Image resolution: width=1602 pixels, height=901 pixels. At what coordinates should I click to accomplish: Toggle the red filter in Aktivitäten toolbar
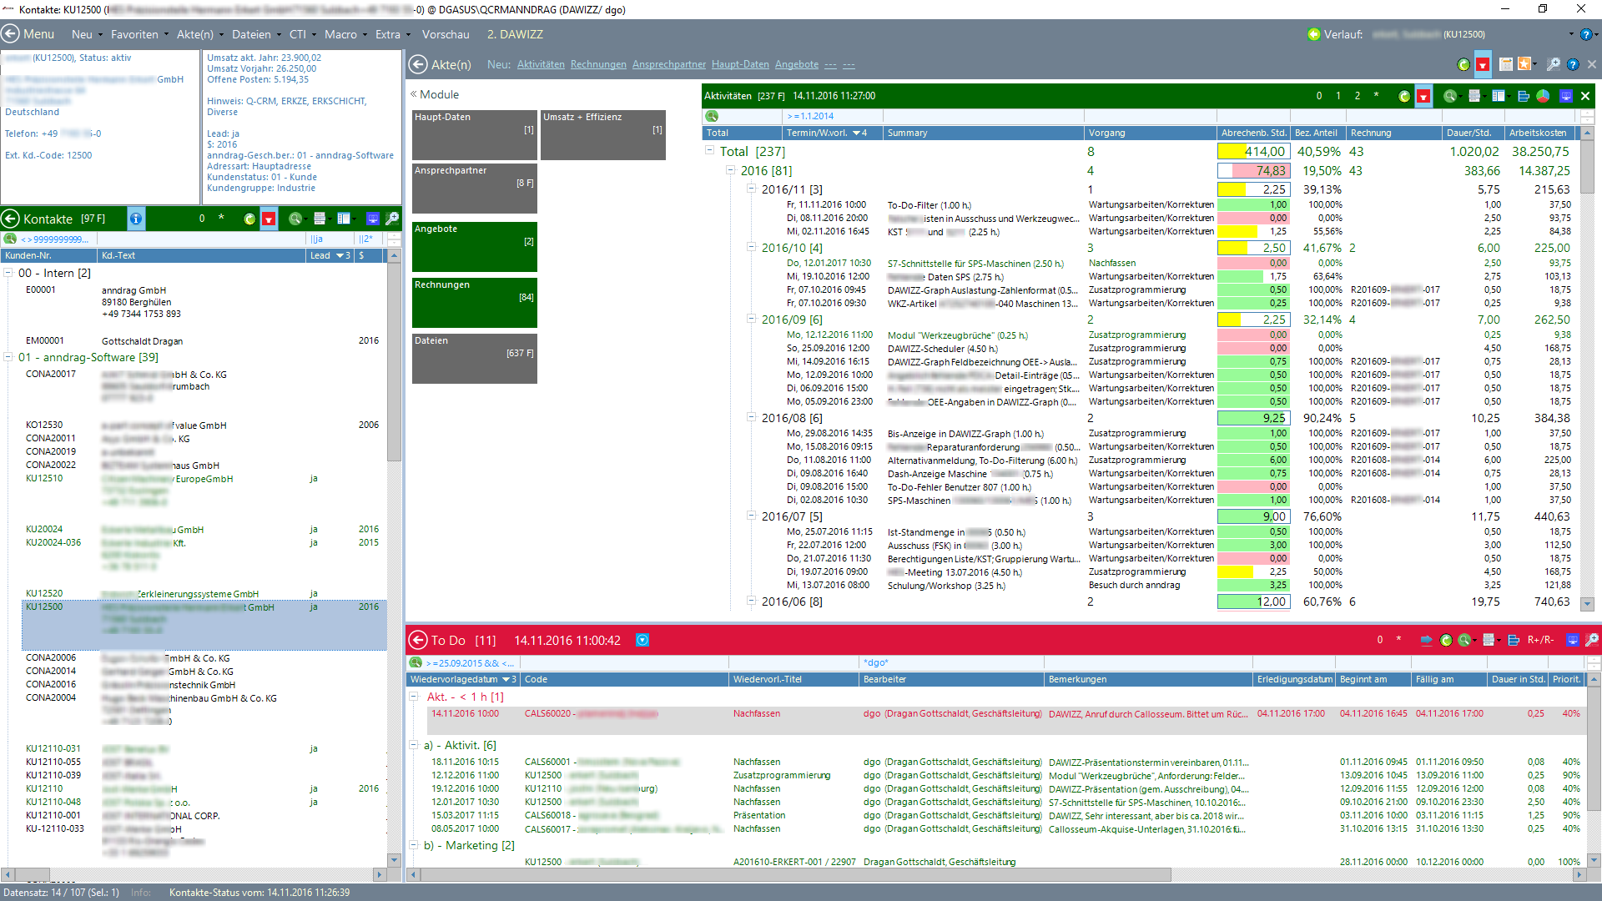pyautogui.click(x=1423, y=96)
